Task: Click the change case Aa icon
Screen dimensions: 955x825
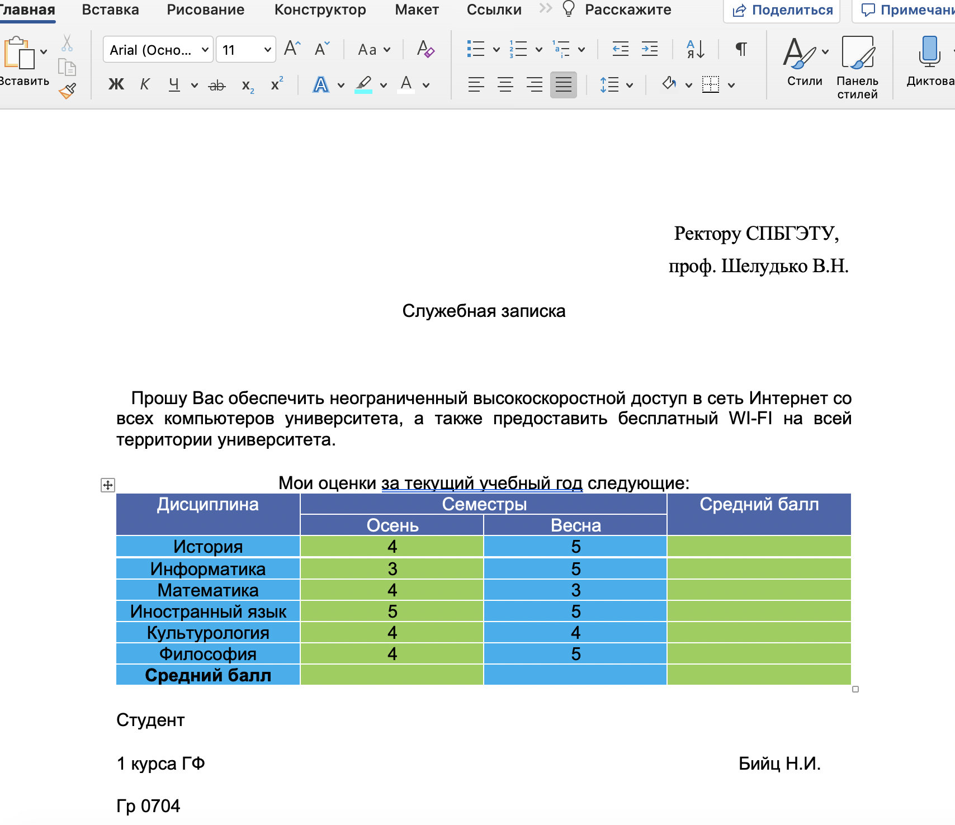Action: click(367, 50)
